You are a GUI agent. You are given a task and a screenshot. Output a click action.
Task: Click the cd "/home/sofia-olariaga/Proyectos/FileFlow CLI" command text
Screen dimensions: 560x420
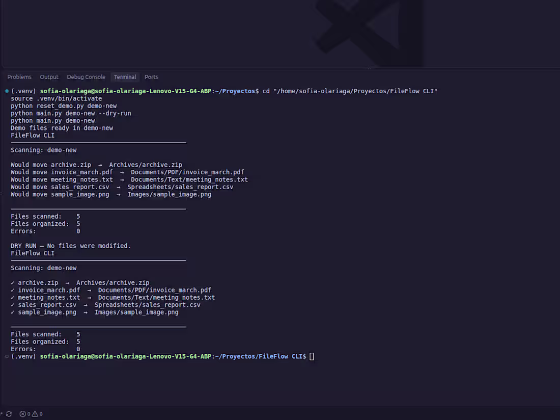350,91
